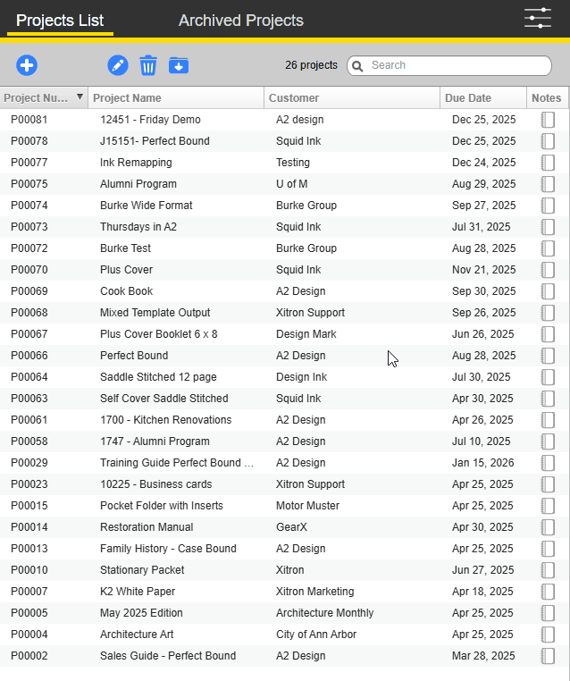Open notes icon for P00081

tap(548, 120)
